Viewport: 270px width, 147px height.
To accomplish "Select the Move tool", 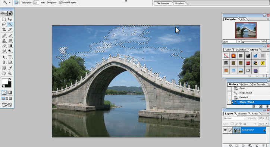I will [10, 19].
